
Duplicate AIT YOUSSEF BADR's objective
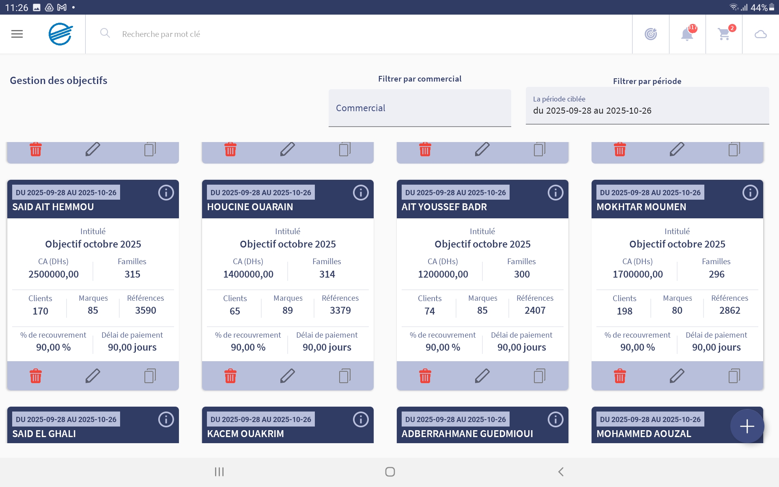click(539, 376)
